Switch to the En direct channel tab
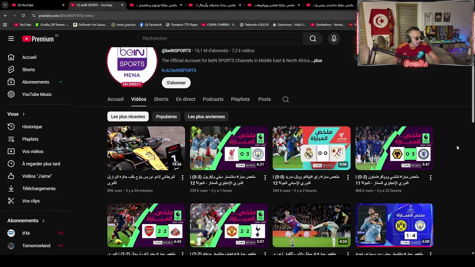 coord(186,99)
